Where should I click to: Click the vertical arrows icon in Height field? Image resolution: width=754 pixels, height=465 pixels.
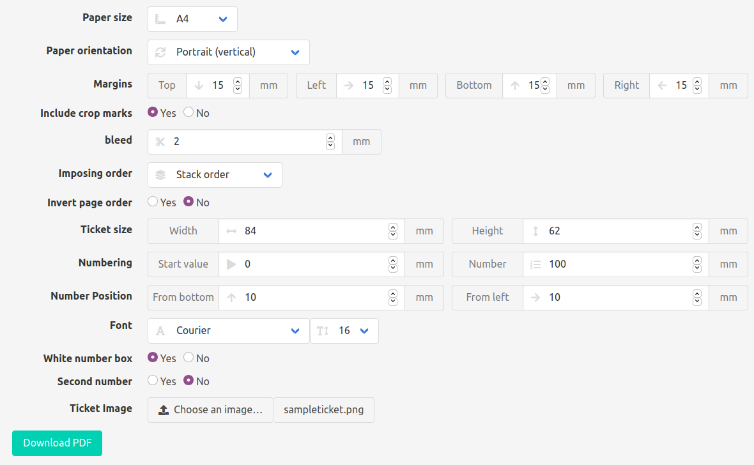[535, 231]
